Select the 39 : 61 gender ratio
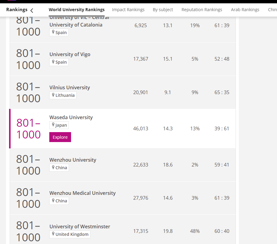This screenshot has height=244, width=277. [x=222, y=128]
